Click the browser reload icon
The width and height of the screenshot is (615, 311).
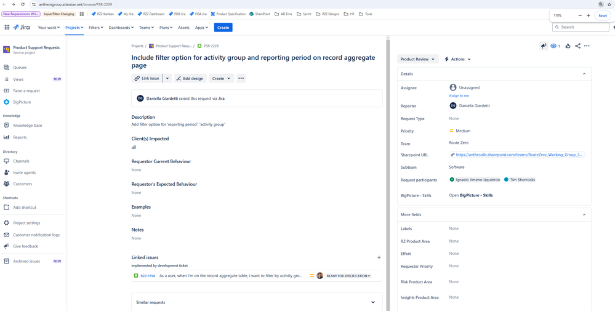pyautogui.click(x=22, y=4)
